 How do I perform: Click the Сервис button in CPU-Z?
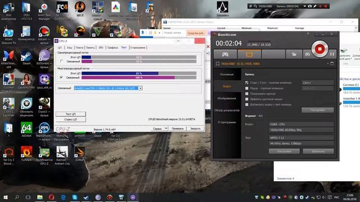coord(157,128)
